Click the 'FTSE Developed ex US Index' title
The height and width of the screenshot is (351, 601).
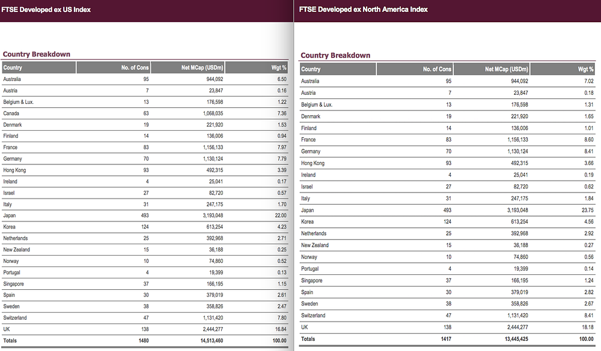[46, 10]
